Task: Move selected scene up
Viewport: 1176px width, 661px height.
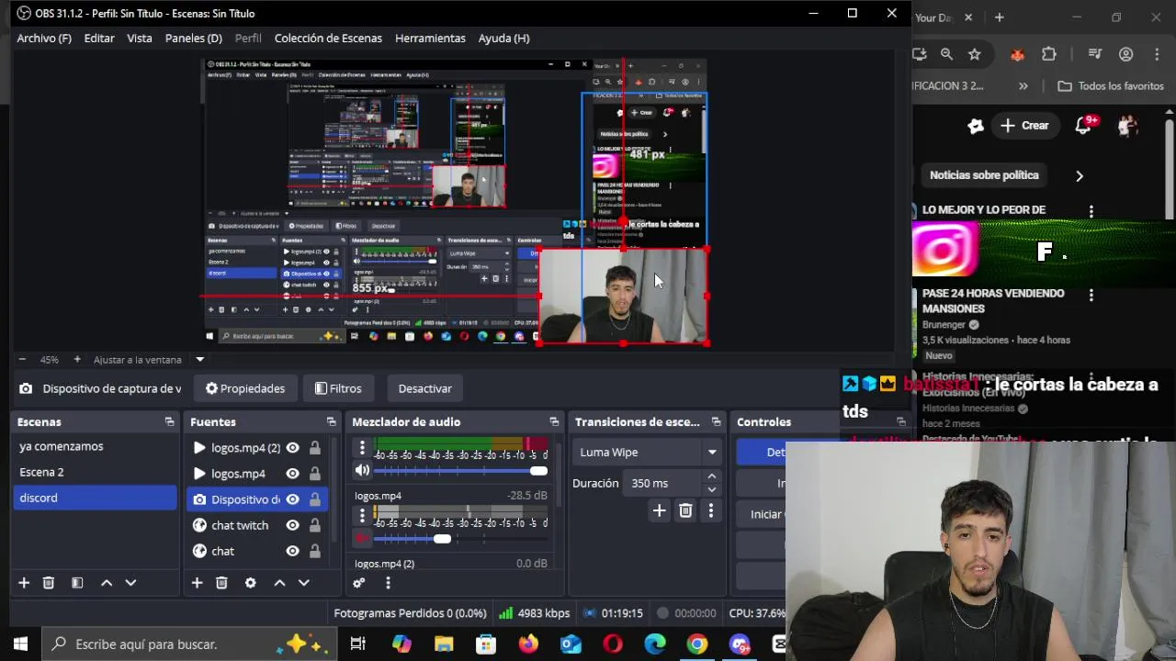Action: pos(107,583)
